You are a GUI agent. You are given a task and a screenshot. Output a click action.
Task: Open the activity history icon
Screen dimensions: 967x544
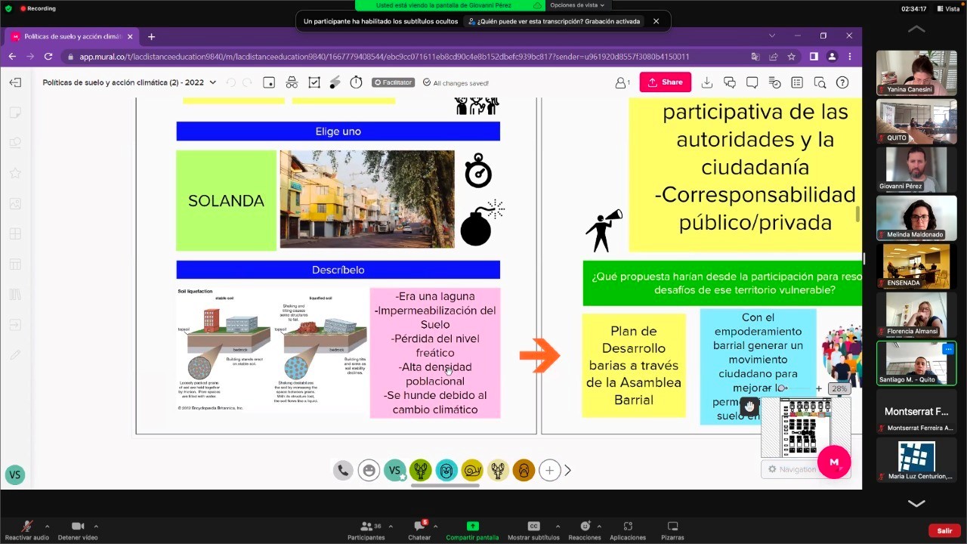tap(775, 82)
